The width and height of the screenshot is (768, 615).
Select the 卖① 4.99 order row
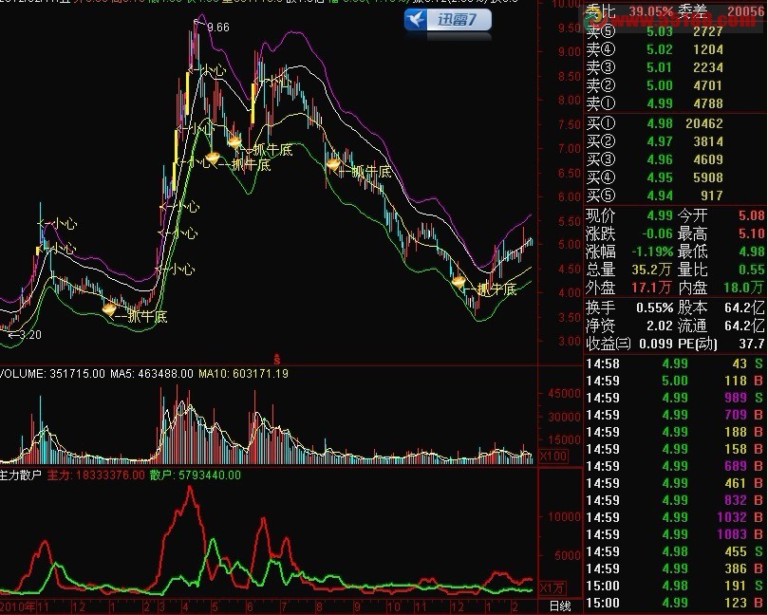675,103
